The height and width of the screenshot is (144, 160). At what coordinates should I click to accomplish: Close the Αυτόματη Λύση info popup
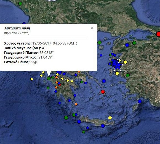(x=92, y=28)
